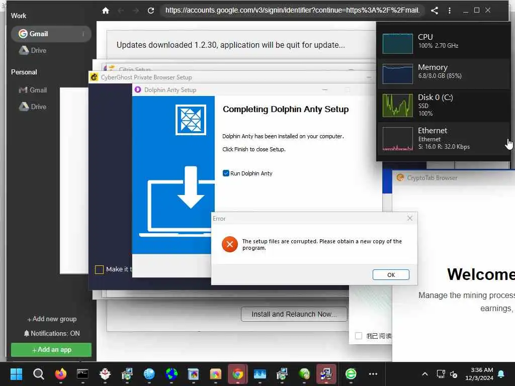Select Gmail under the Personal group
Image resolution: width=515 pixels, height=386 pixels.
[x=33, y=90]
